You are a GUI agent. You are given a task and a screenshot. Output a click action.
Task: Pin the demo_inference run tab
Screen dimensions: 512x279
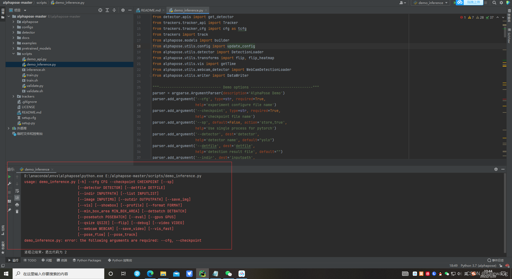tap(9, 210)
